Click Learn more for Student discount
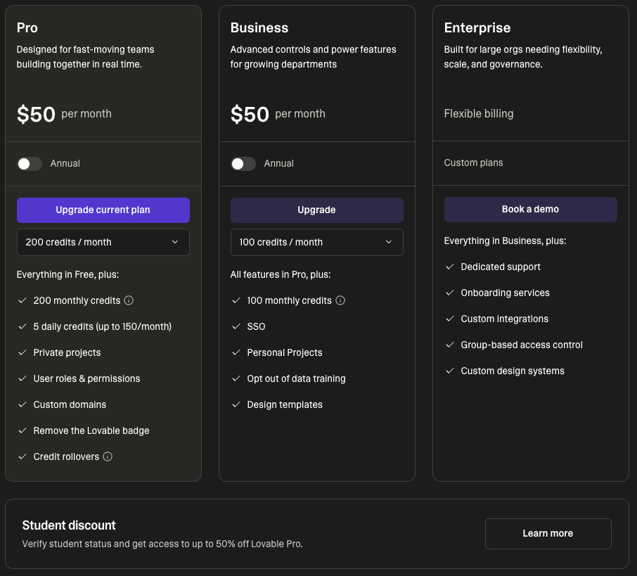Image resolution: width=637 pixels, height=576 pixels. 548,533
